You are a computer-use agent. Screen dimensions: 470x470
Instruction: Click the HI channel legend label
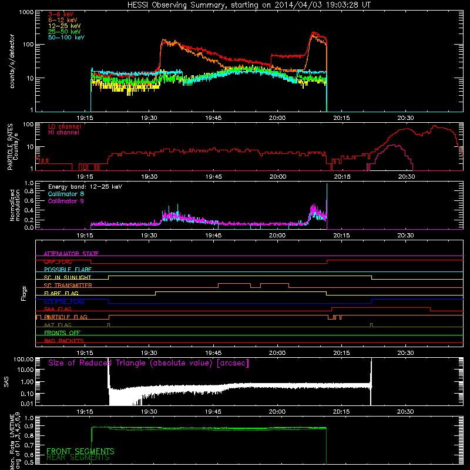[x=63, y=133]
